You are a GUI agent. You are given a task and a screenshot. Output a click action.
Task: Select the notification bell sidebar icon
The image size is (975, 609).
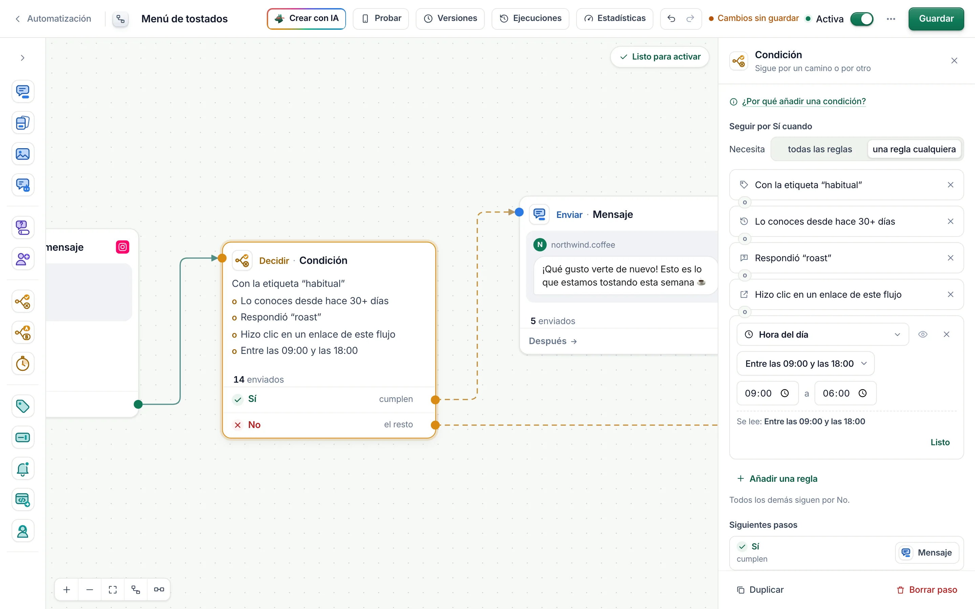(23, 469)
